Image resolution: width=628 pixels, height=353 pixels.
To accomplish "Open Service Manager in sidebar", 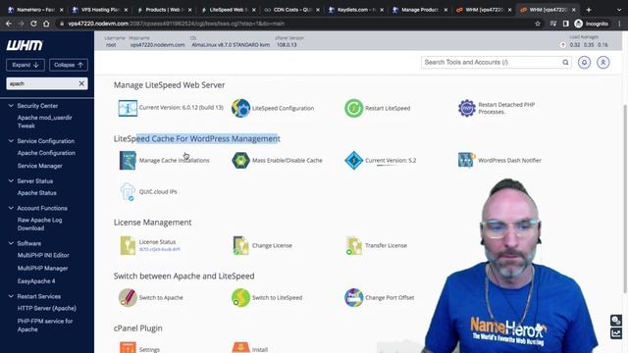I will tap(39, 166).
